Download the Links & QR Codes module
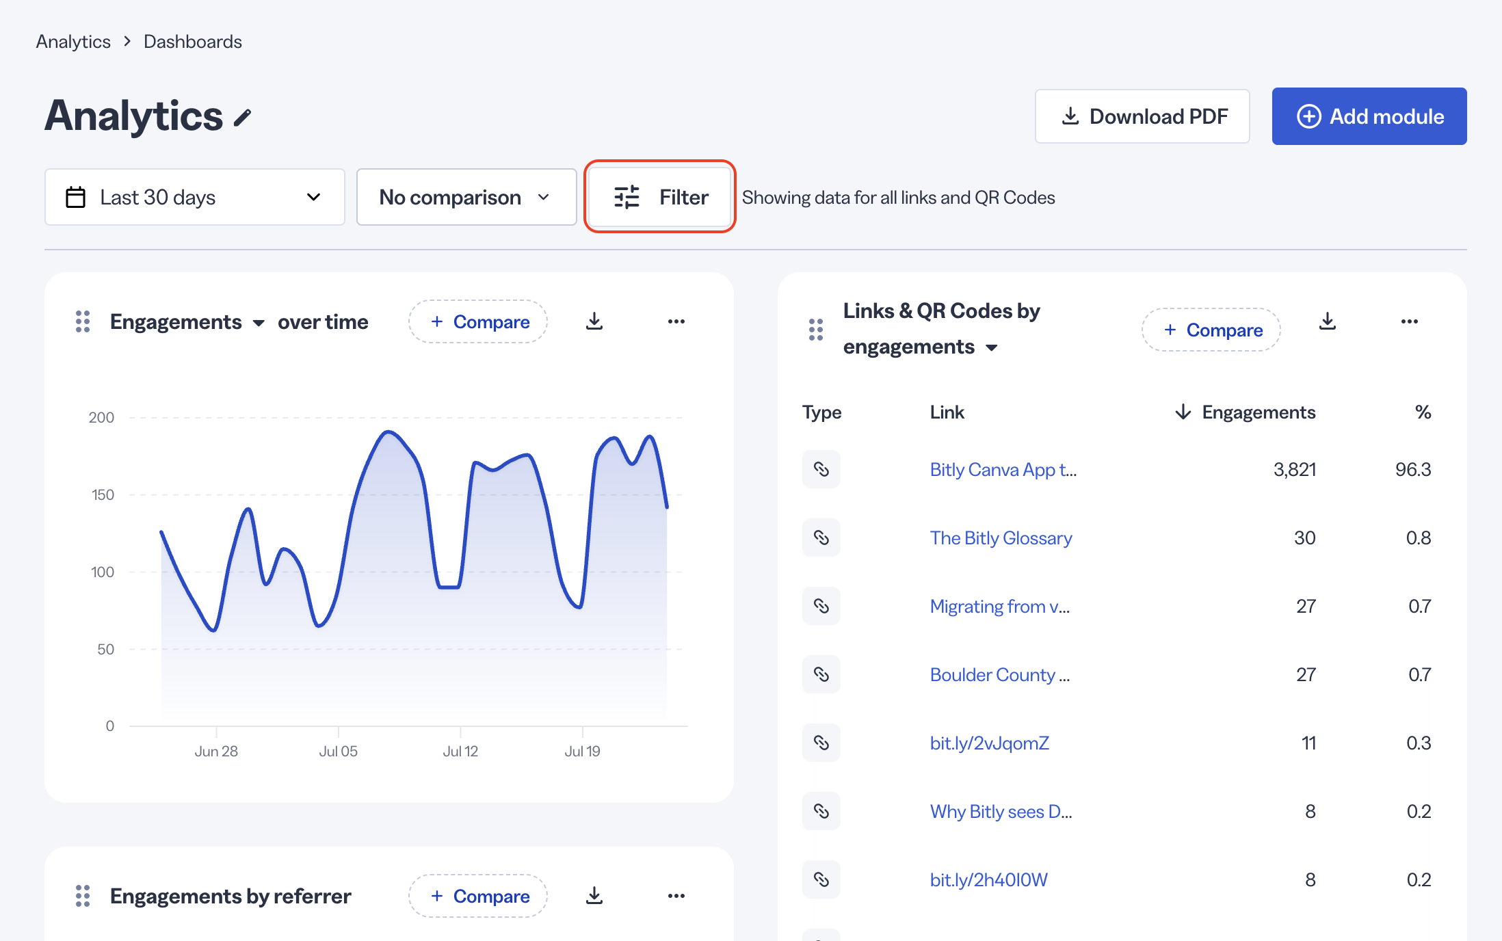 [x=1328, y=321]
